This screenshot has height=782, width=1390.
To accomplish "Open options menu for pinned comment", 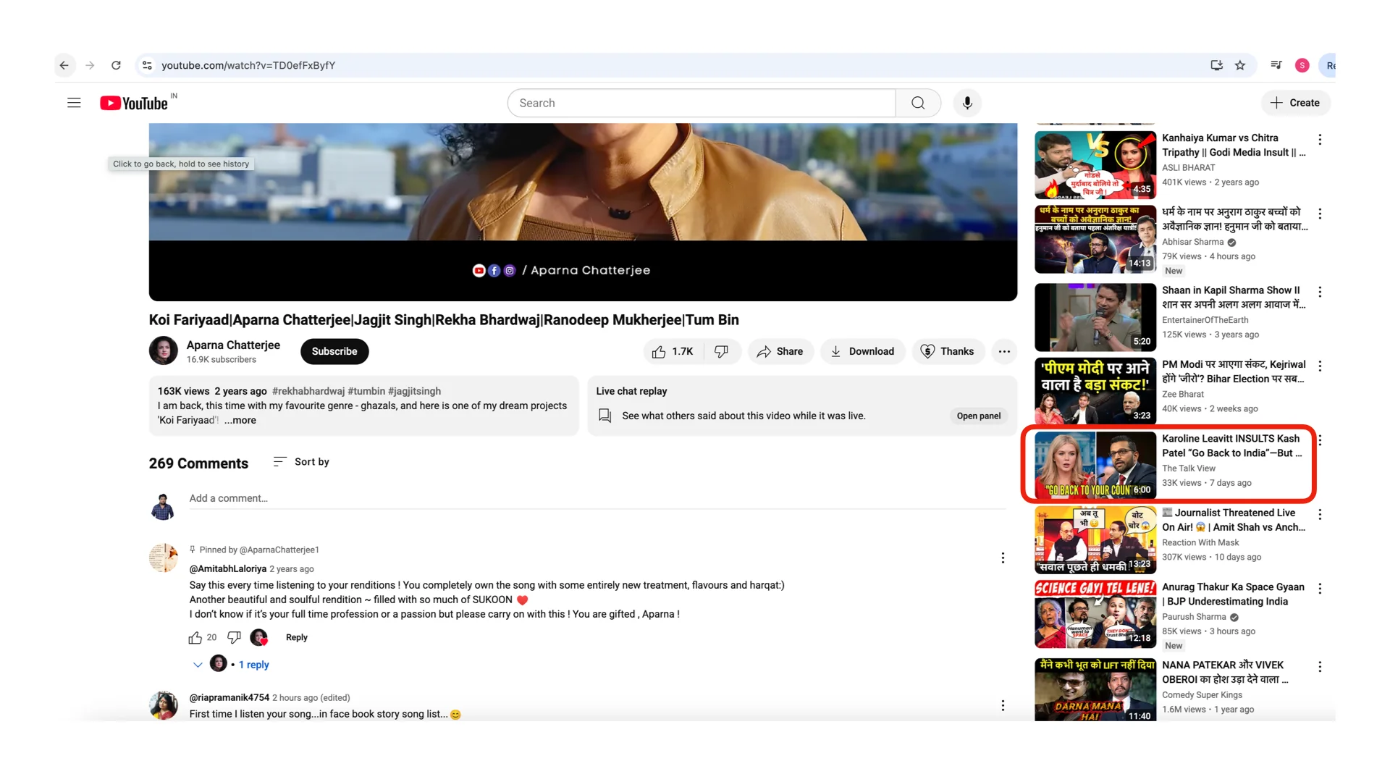I will (1003, 558).
